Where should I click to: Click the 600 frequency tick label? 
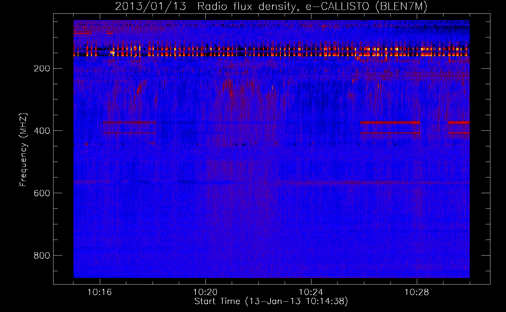pyautogui.click(x=42, y=193)
